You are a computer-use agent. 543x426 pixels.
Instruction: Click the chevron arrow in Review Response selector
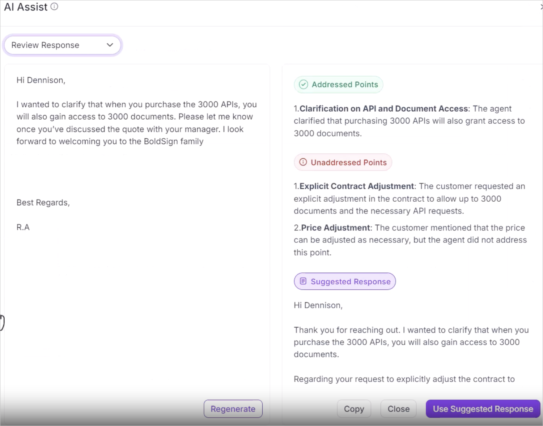click(x=110, y=45)
